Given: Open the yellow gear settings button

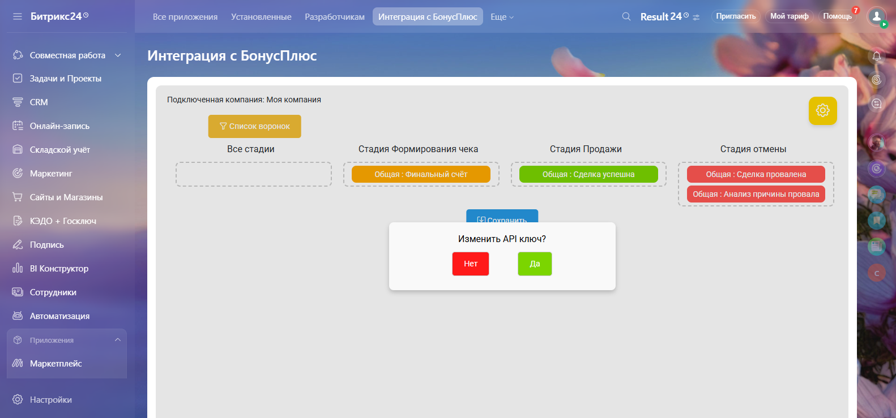Looking at the screenshot, I should (823, 110).
